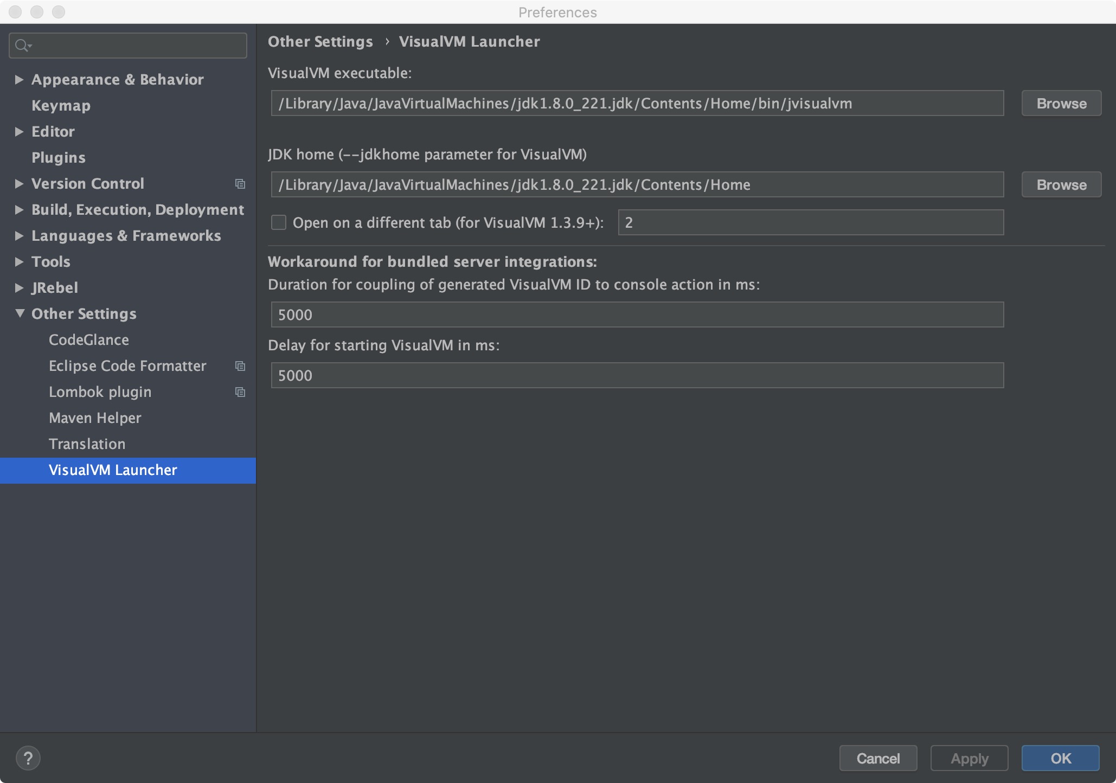The height and width of the screenshot is (783, 1116).
Task: Click Other Settings breadcrumb link
Action: coord(320,42)
